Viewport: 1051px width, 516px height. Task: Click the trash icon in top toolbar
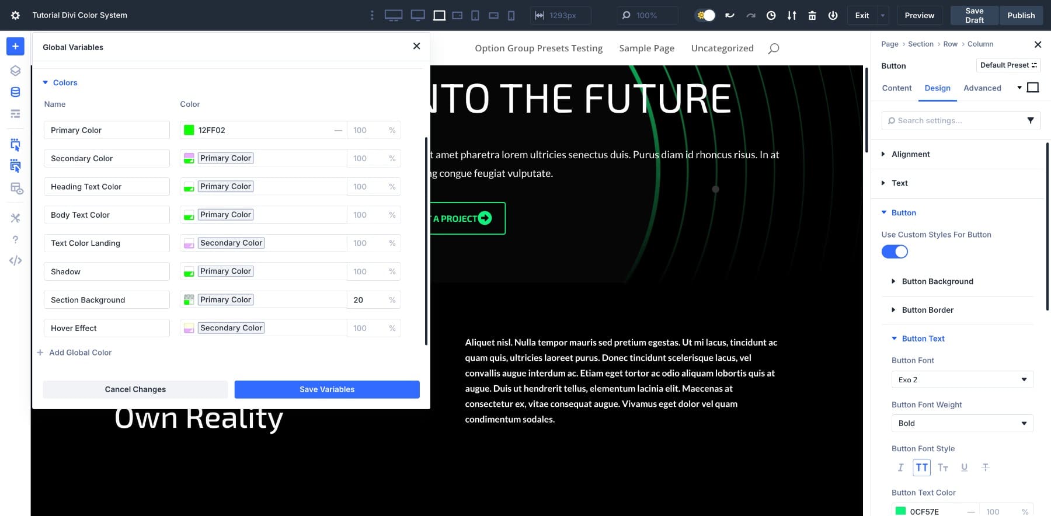pyautogui.click(x=812, y=16)
